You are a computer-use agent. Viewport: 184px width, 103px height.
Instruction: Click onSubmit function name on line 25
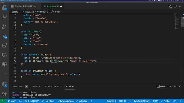point(38,71)
